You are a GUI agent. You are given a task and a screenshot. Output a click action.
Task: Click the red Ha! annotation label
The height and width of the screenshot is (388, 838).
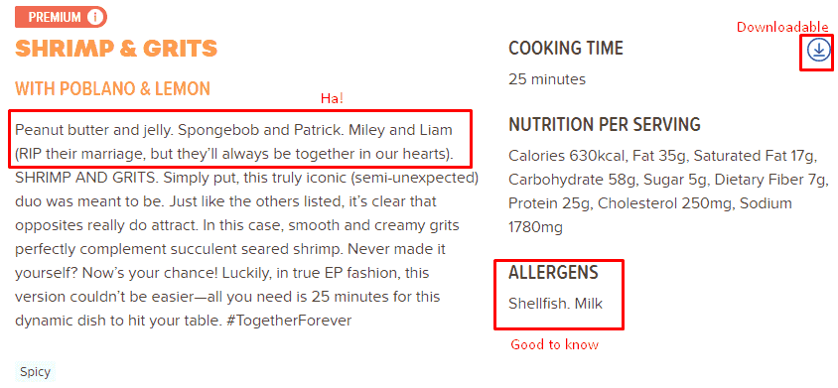coord(332,98)
